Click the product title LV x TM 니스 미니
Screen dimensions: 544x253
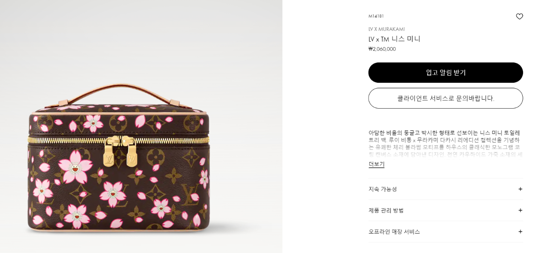pyautogui.click(x=394, y=39)
